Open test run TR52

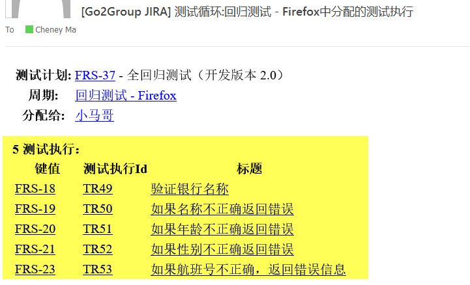coord(98,249)
